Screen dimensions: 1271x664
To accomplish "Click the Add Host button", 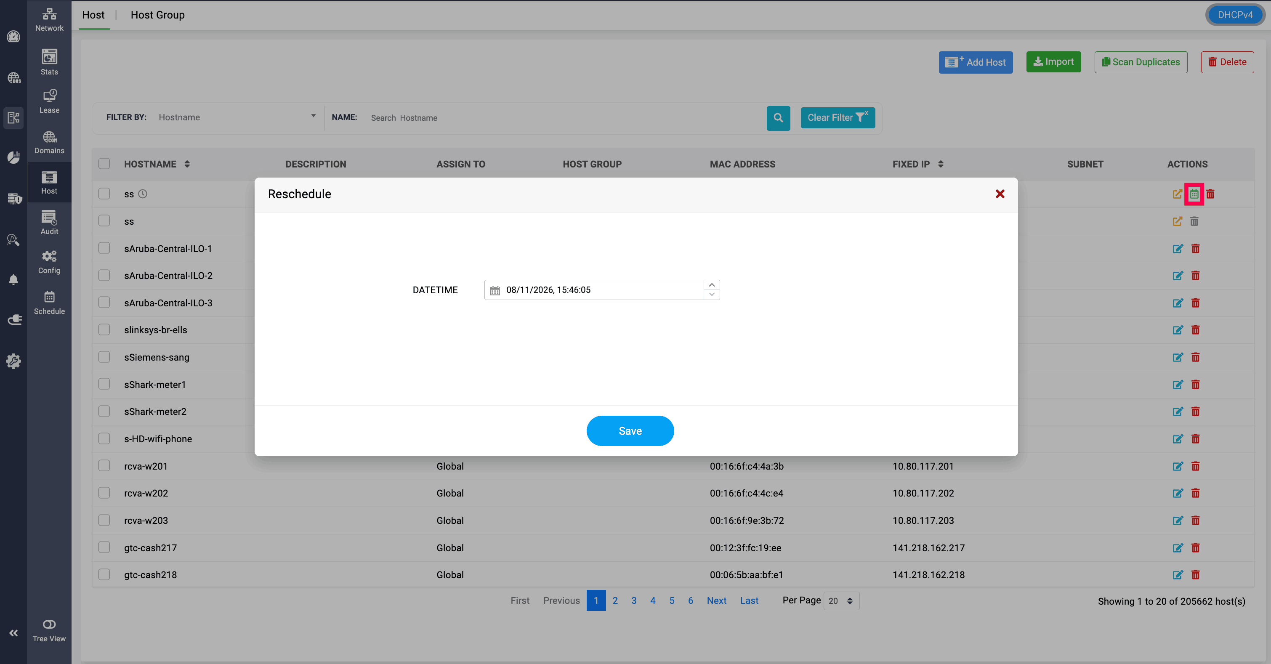I will [x=976, y=62].
